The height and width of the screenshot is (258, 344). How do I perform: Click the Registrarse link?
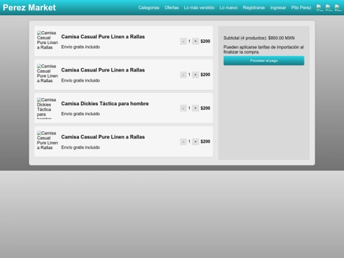point(254,8)
